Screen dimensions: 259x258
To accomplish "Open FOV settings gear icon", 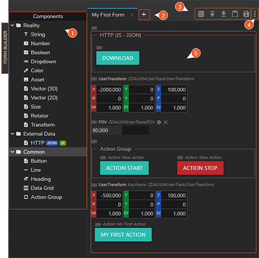I will click(159, 122).
